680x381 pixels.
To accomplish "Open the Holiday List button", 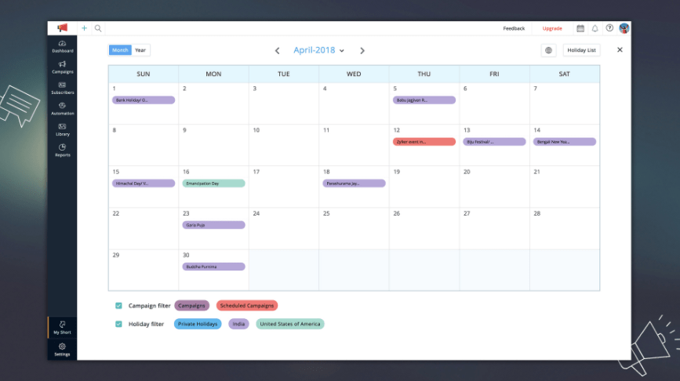I will click(x=581, y=50).
